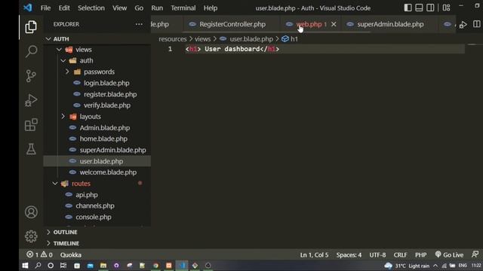Click the resources breadcrumb

point(173,39)
